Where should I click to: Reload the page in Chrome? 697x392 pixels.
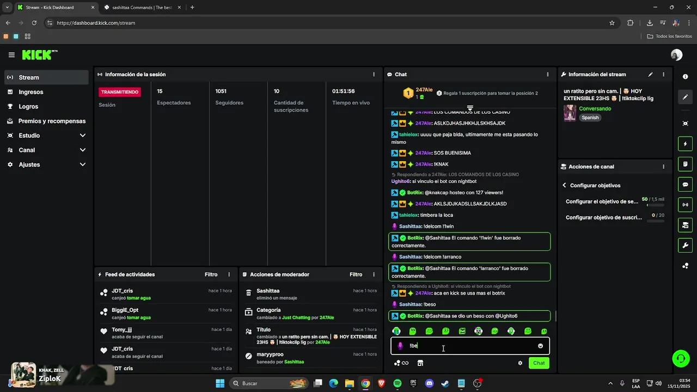coord(34,23)
